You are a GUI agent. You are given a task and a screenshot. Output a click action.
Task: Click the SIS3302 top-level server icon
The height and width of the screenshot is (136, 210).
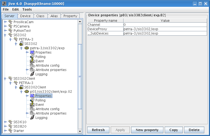[x=10, y=35]
